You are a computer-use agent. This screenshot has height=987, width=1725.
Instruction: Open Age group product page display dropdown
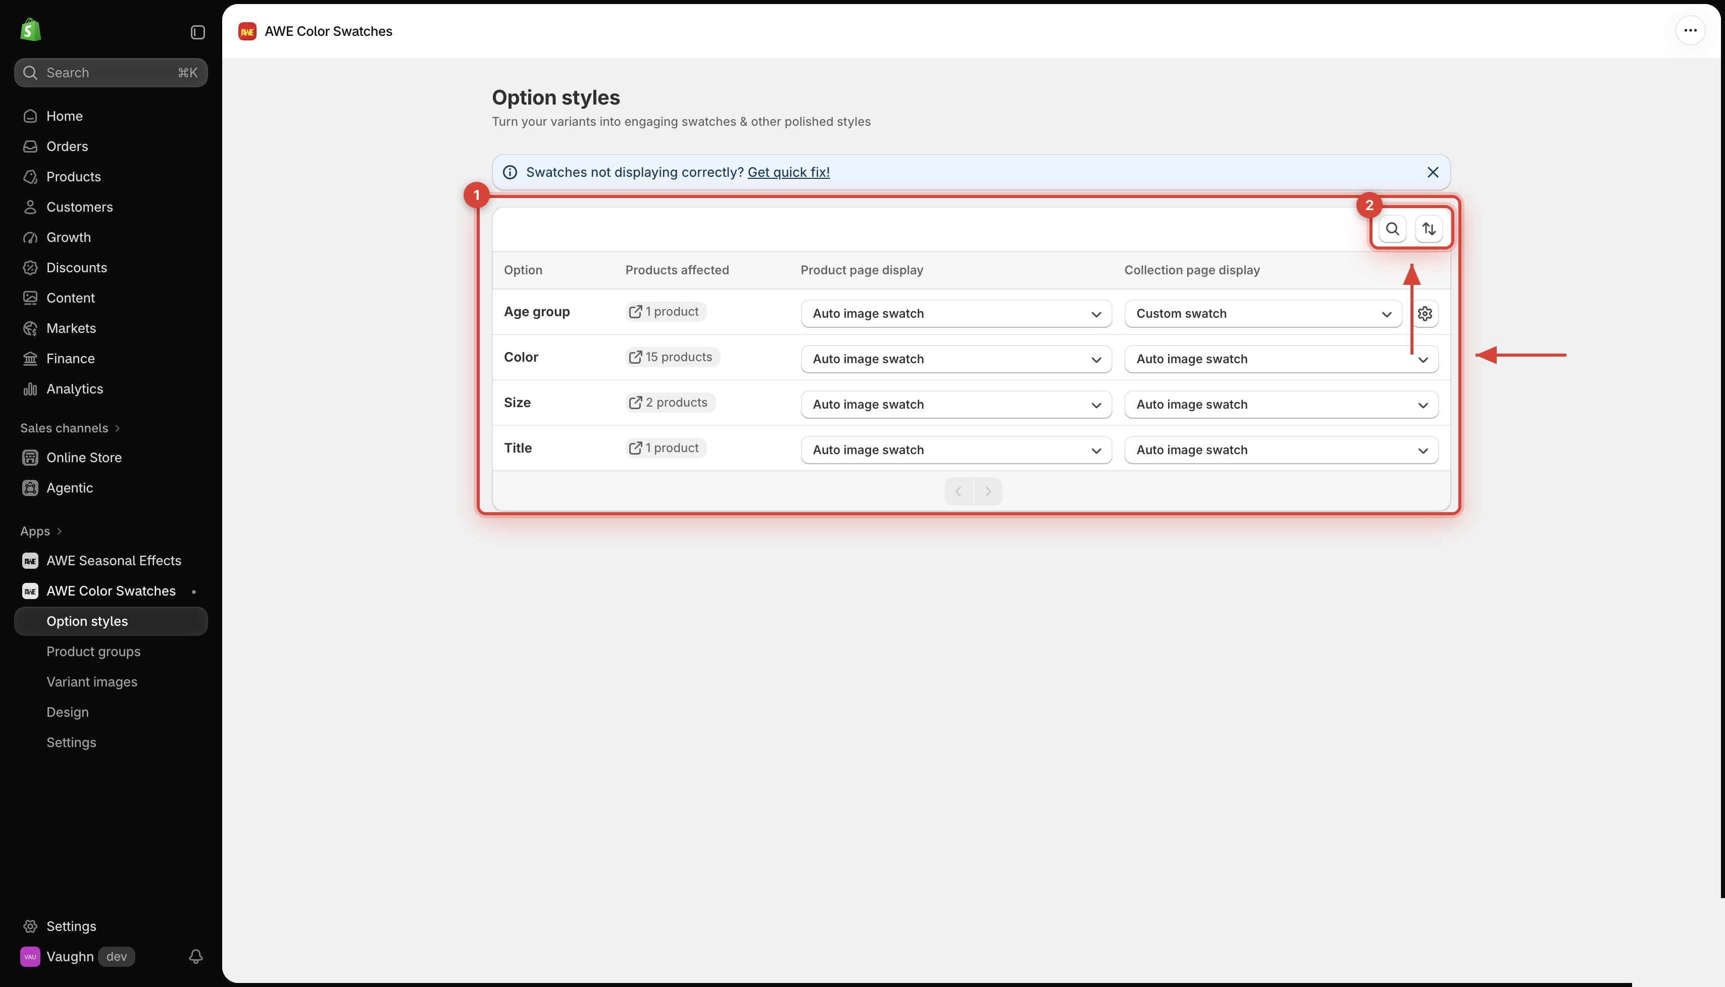pyautogui.click(x=956, y=313)
